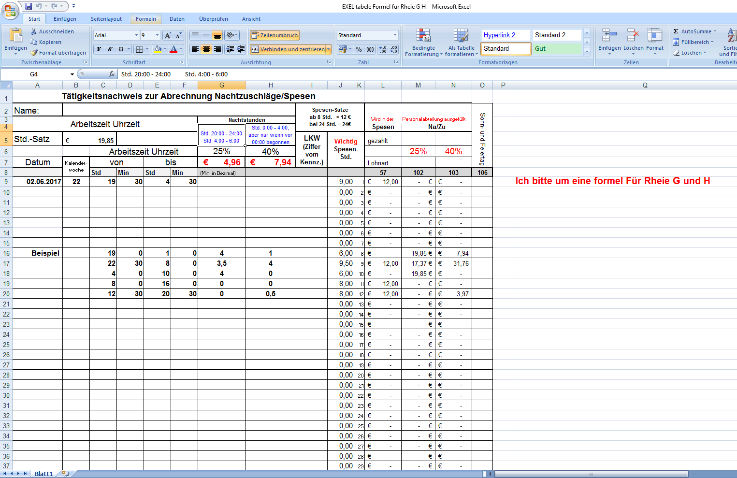Open the Arial font dropdown
737x478 pixels.
136,35
